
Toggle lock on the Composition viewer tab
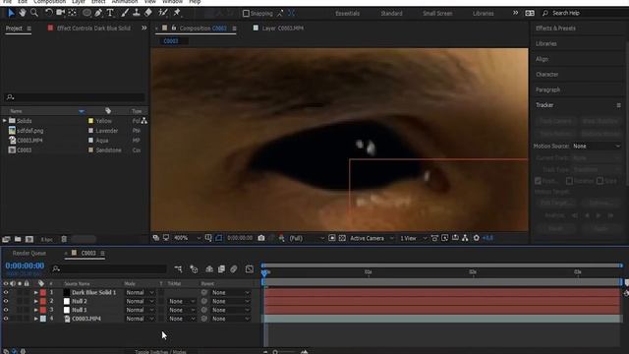(174, 29)
